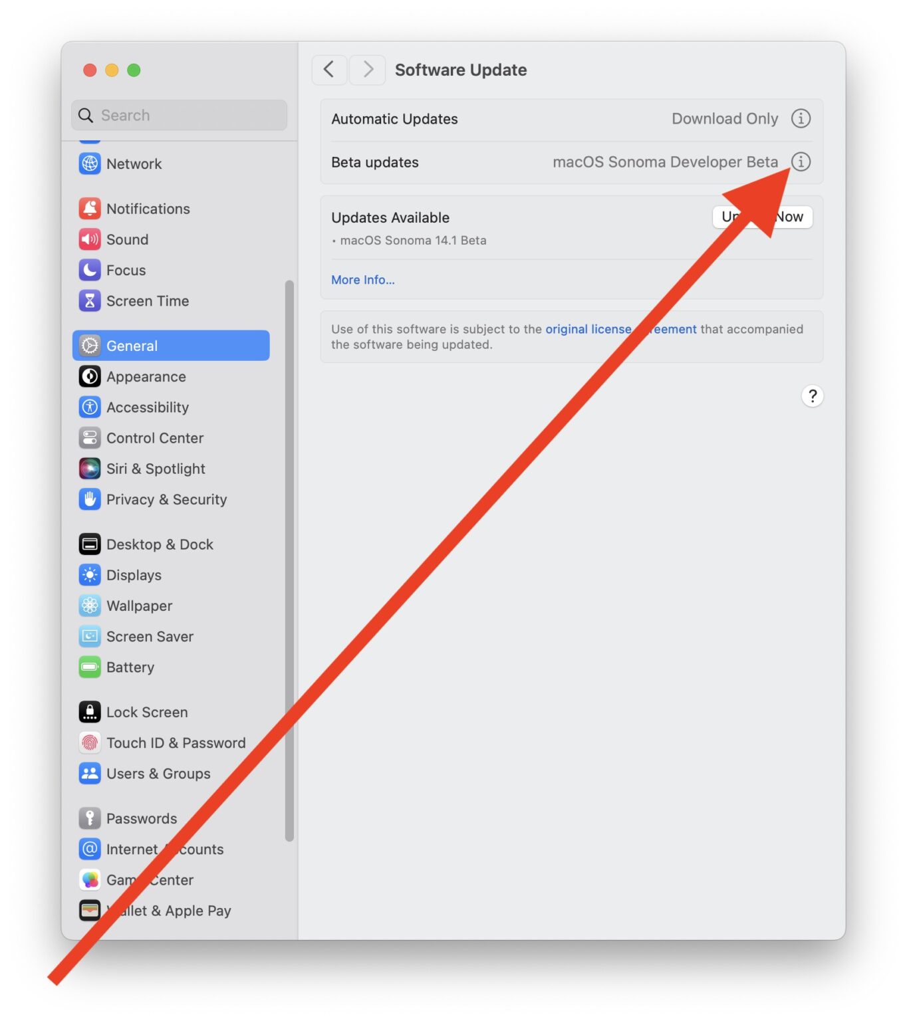Click the Displays sun icon
Screen dimensions: 907x1021
(90, 575)
